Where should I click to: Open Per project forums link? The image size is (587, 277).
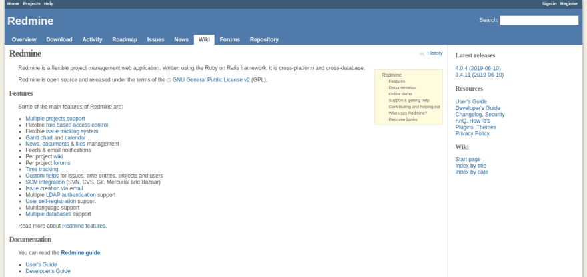click(62, 163)
